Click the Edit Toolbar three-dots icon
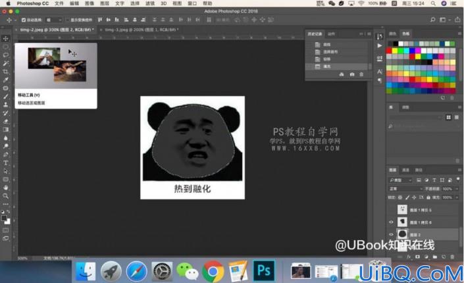Screen dimensions: 464x283 [x=6, y=204]
